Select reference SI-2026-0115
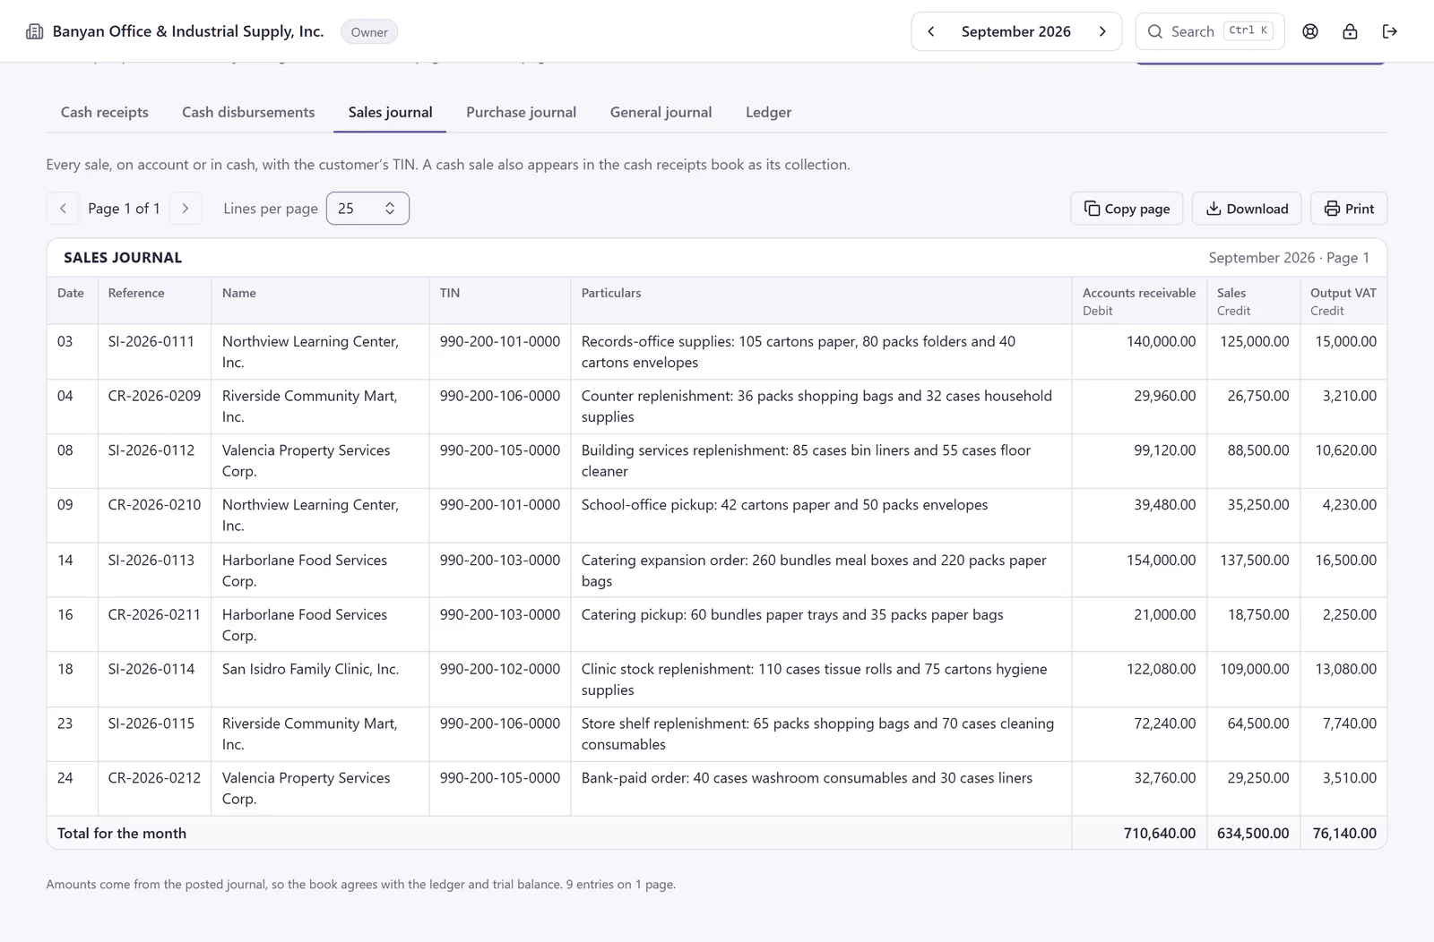This screenshot has width=1434, height=942. coord(151,724)
